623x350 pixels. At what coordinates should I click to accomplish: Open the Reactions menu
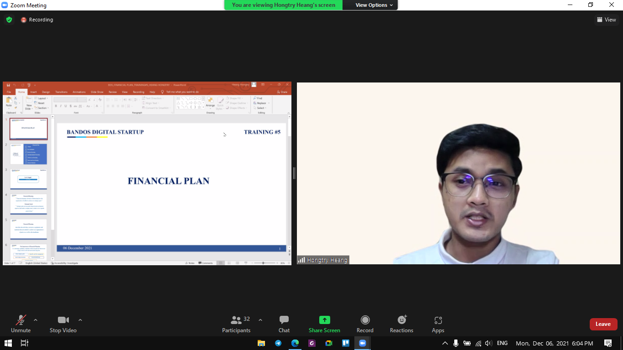coord(401,324)
